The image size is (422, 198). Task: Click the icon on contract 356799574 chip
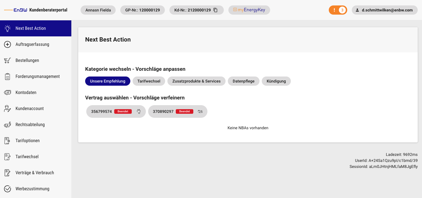click(139, 111)
